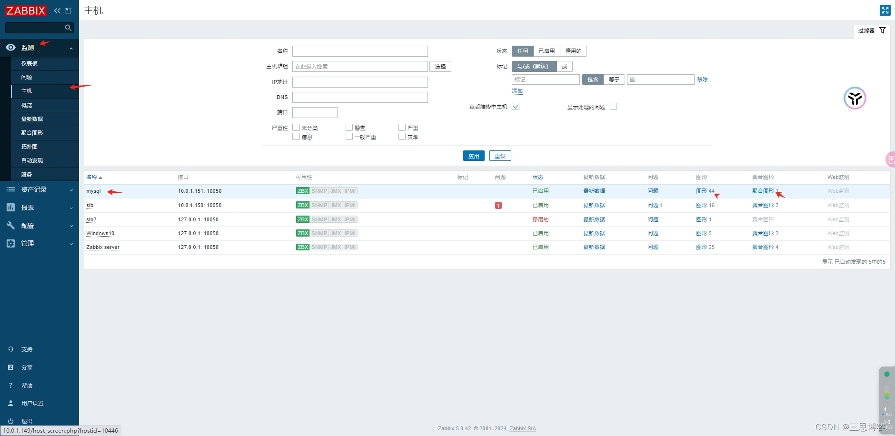The image size is (895, 436).
Task: Check the 灾难 severity checkbox
Action: coord(402,137)
